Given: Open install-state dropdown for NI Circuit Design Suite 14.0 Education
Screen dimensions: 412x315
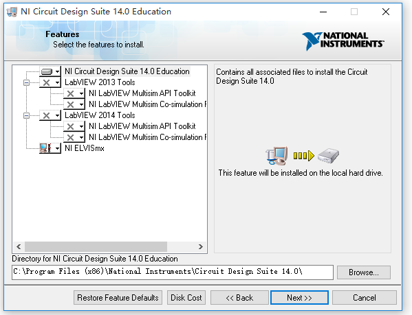Looking at the screenshot, I should coord(50,71).
